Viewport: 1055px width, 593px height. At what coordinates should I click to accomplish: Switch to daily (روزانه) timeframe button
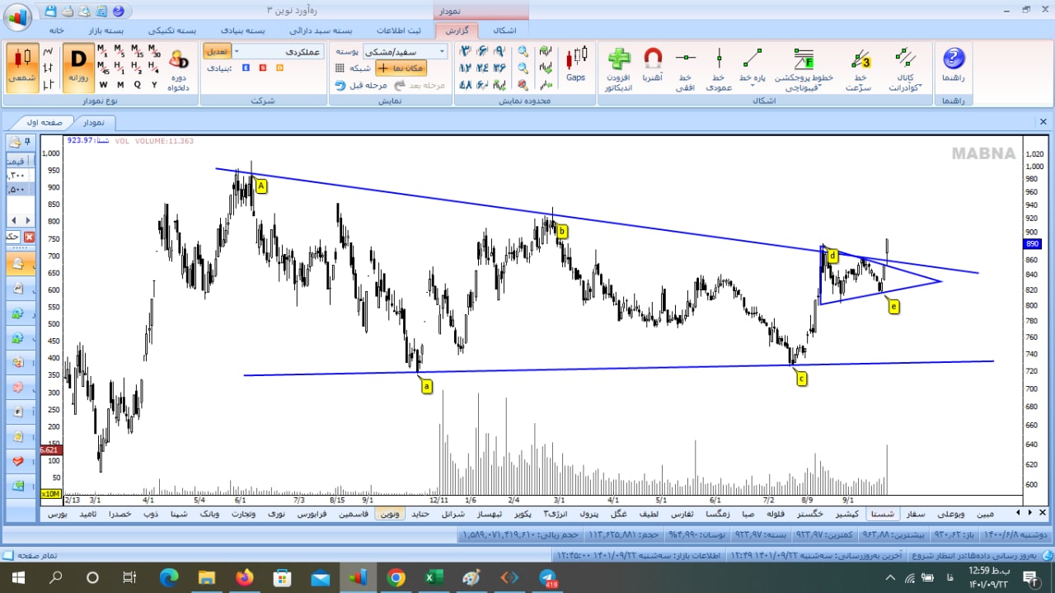tap(78, 67)
